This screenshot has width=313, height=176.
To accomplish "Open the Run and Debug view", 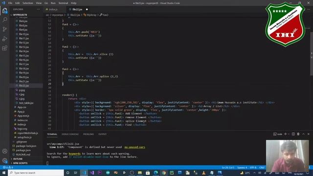I will point(4,39).
